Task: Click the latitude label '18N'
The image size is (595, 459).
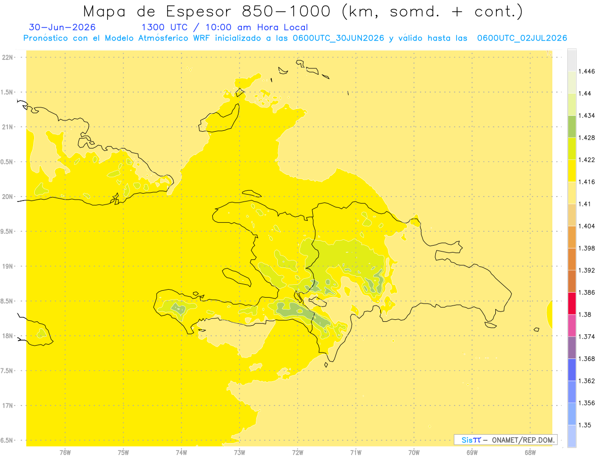Action: pos(7,336)
